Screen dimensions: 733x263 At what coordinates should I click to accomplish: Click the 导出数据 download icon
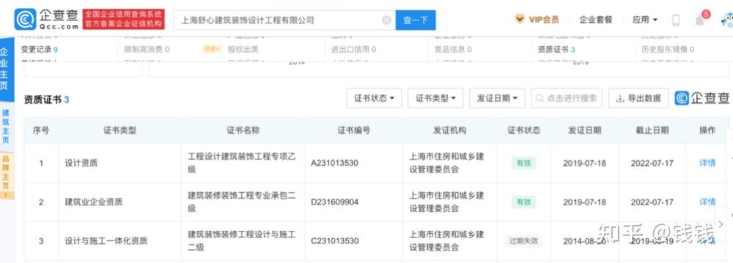click(x=620, y=99)
